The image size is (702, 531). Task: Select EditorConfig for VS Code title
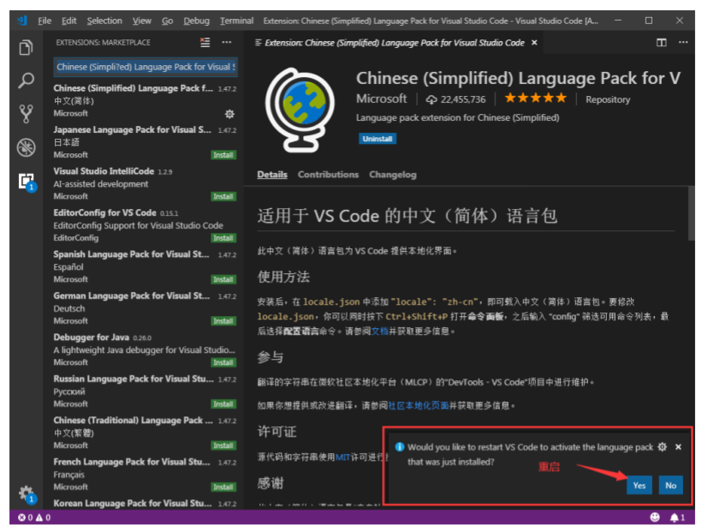coord(104,212)
